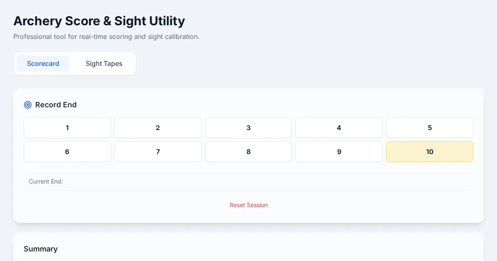497x261 pixels.
Task: Click the target icon beside Record End
Action: [28, 105]
